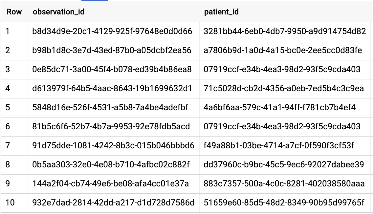
Task: Click observation ID beginning with 91d75dde
Action: coord(113,145)
